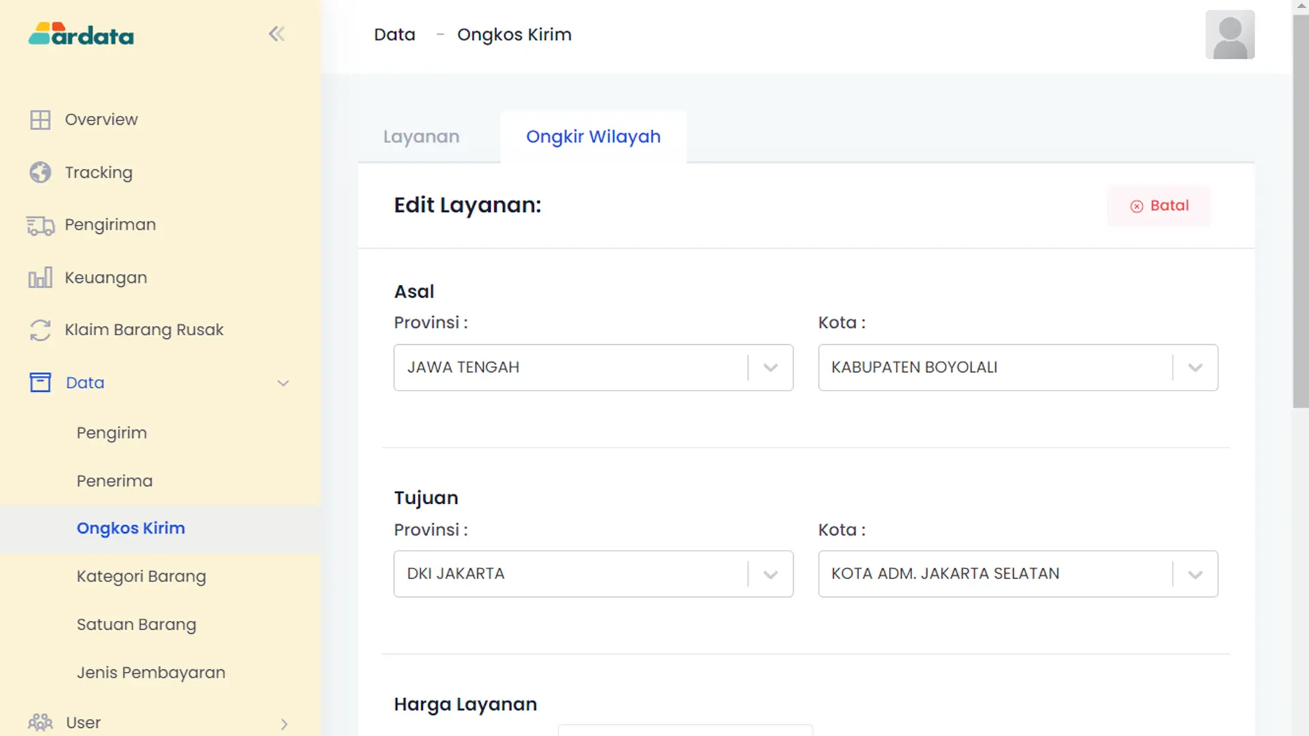The height and width of the screenshot is (736, 1309).
Task: Click the Harga Layanan heading
Action: (466, 705)
